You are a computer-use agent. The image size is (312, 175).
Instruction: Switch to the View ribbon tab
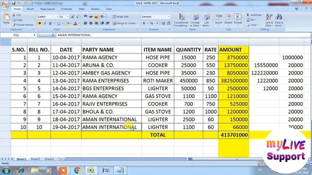tap(109, 9)
